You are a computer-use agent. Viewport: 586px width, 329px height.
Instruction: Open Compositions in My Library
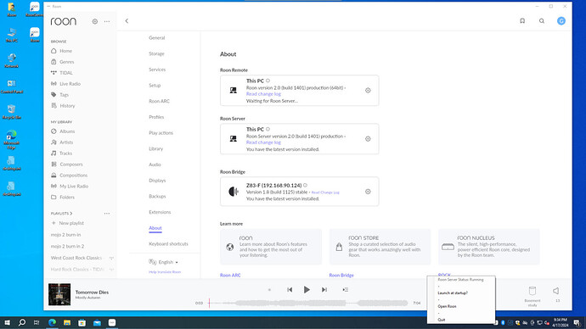(74, 176)
